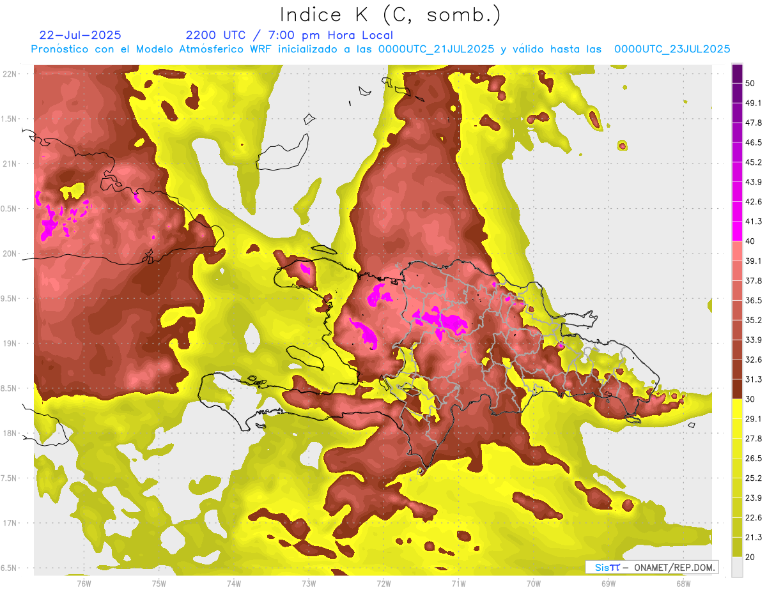Click the valid-until text "0000UTC_23JUL2025"

pyautogui.click(x=672, y=49)
